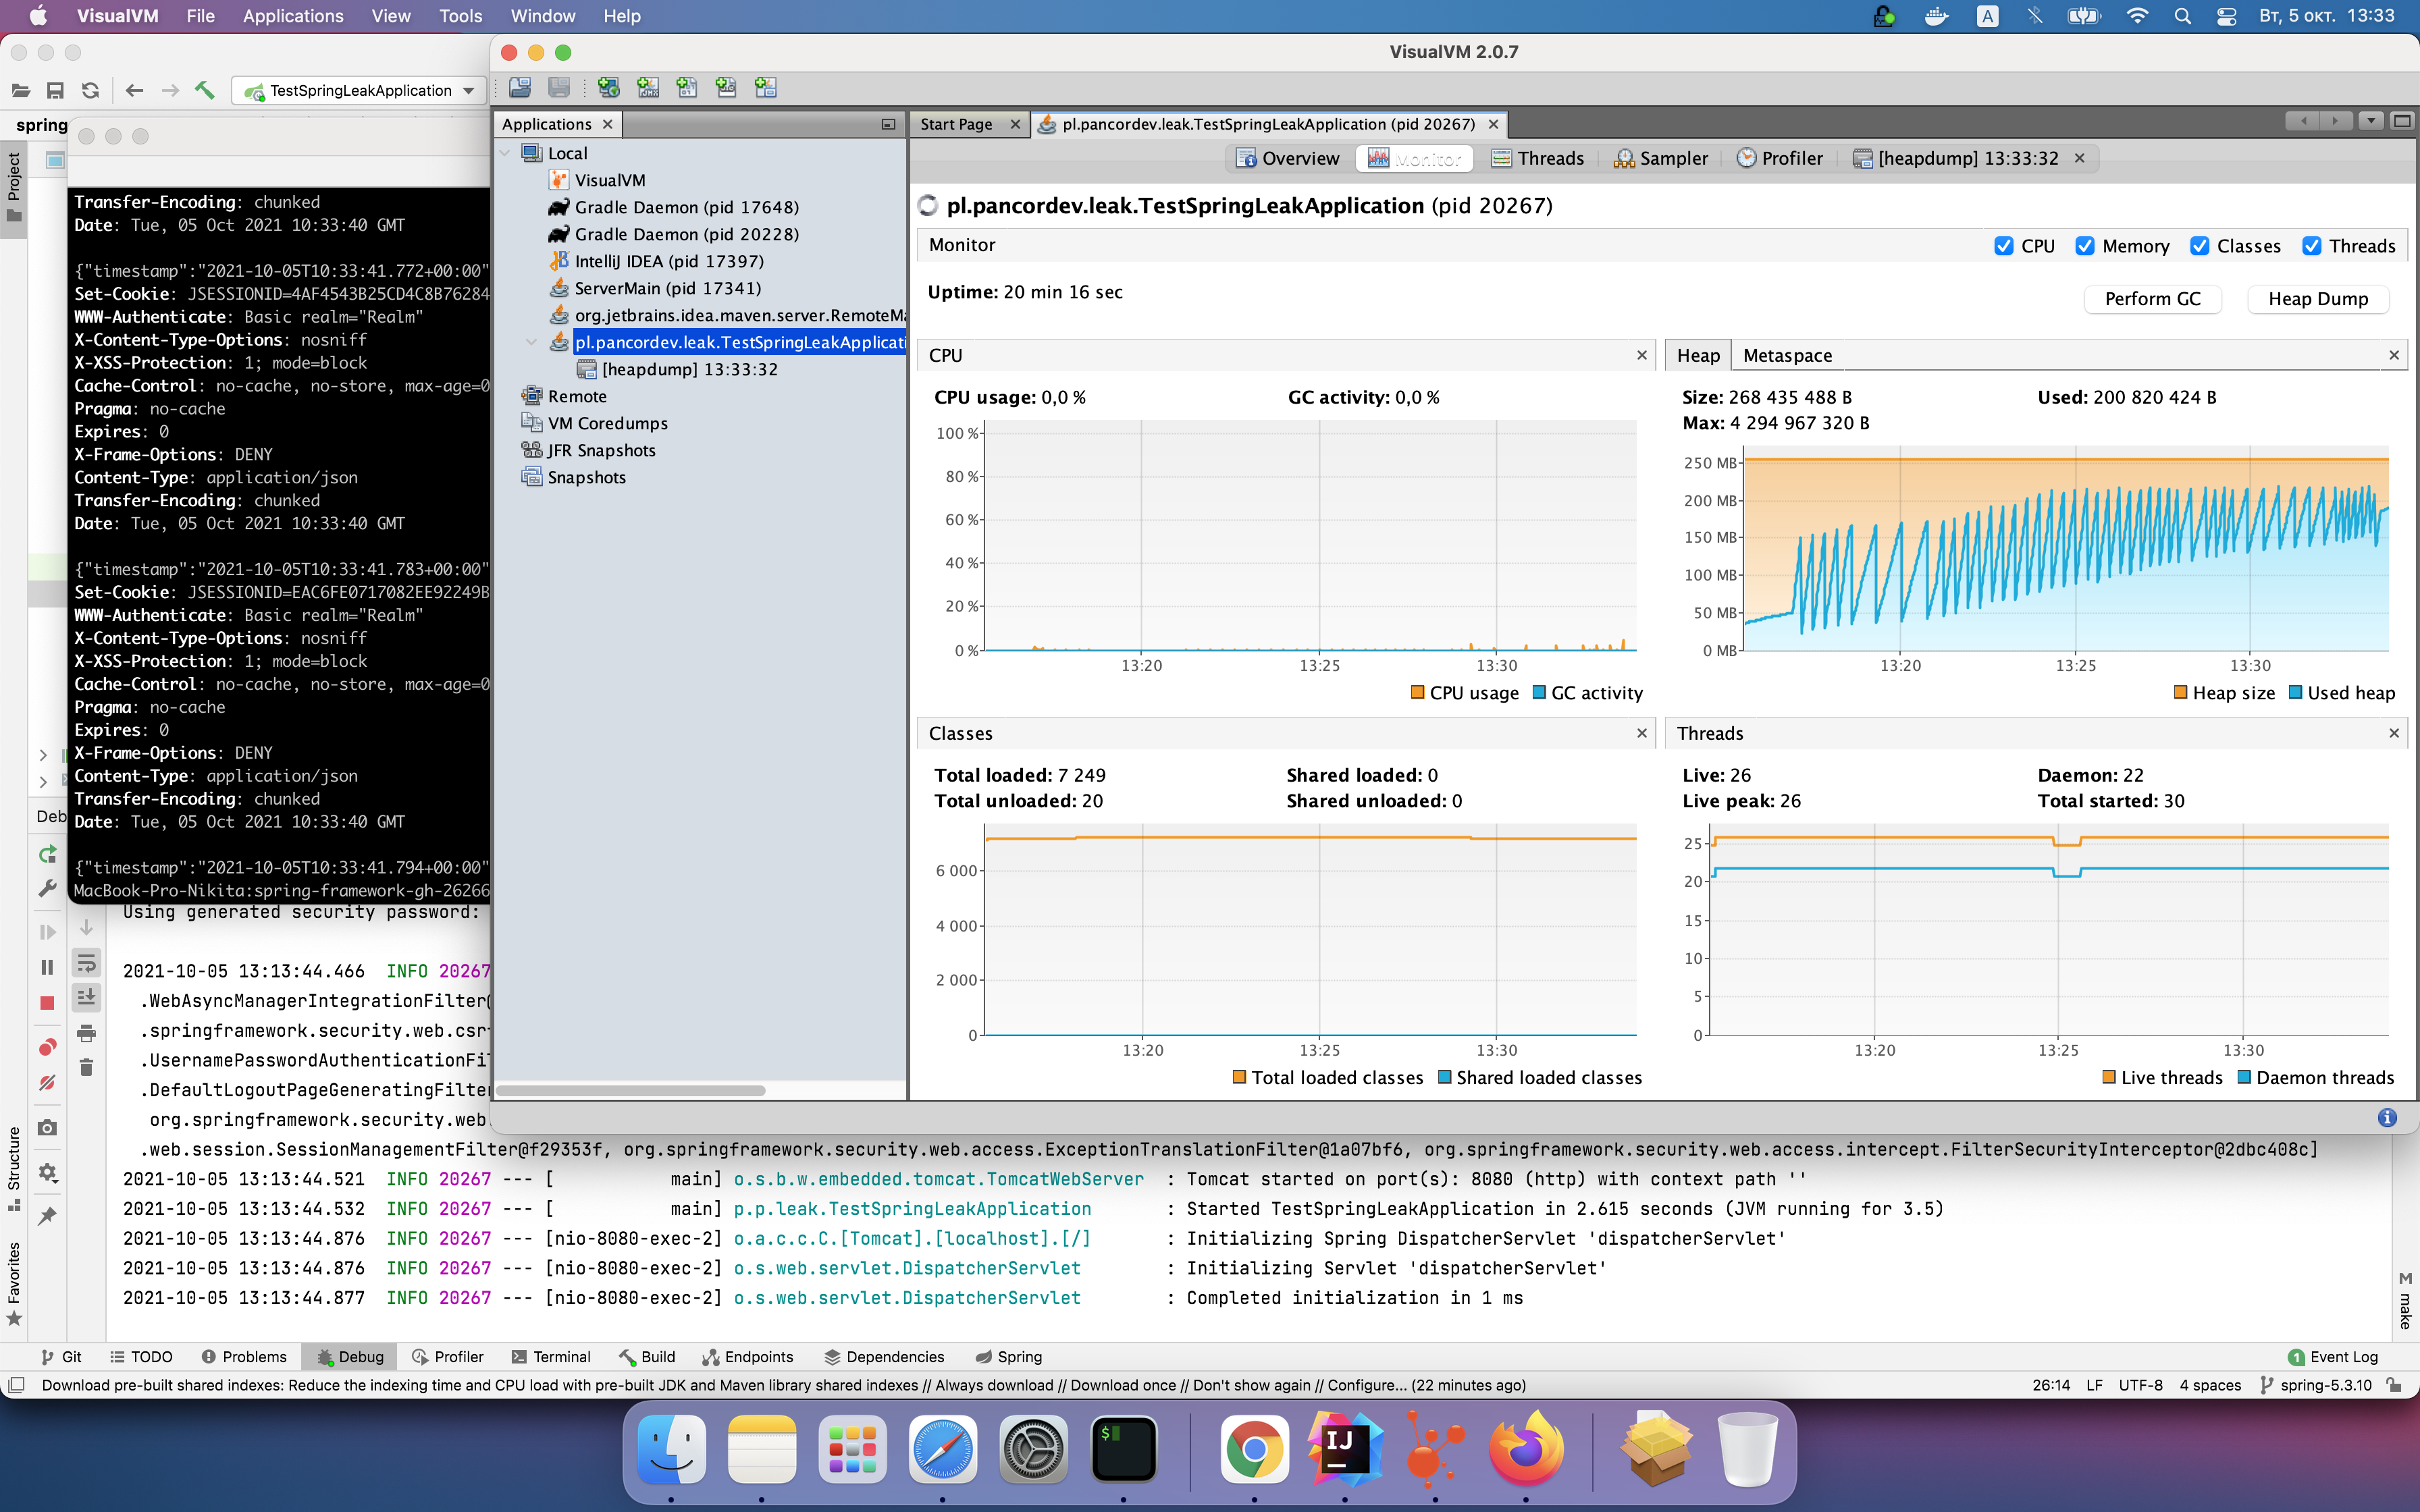Close the Classes chart panel
Viewport: 2420px width, 1512px height.
click(1642, 733)
